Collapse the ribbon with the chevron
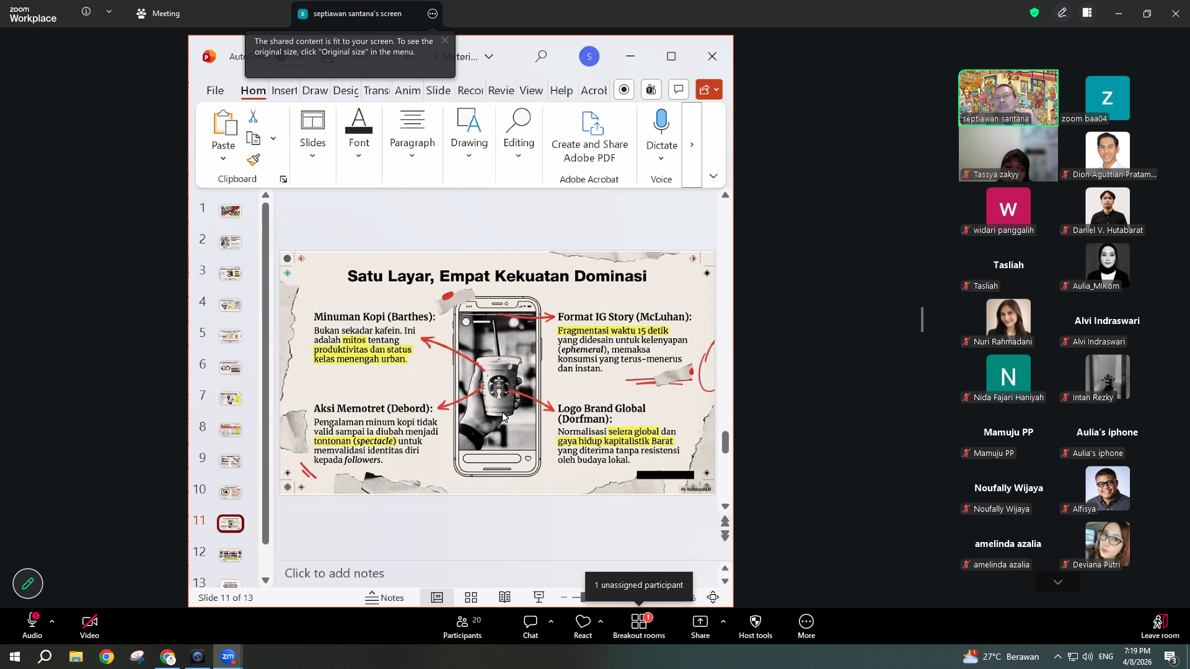The height and width of the screenshot is (669, 1190). tap(713, 176)
